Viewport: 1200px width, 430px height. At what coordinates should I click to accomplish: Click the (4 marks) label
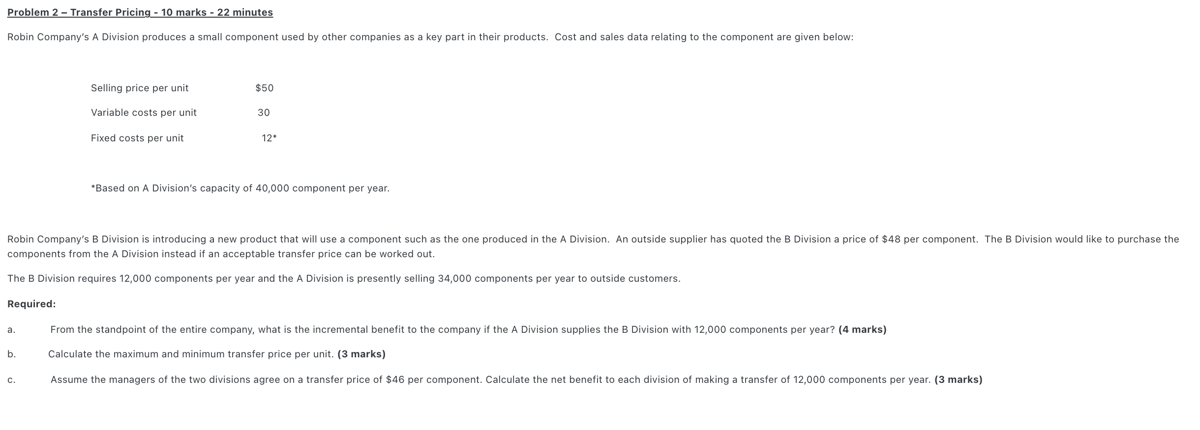[862, 329]
